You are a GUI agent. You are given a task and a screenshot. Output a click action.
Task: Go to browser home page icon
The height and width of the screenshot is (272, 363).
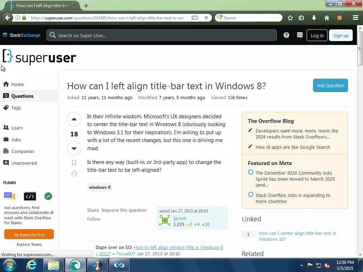326,18
